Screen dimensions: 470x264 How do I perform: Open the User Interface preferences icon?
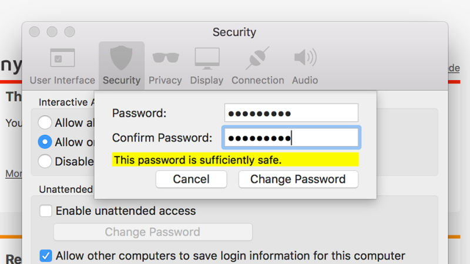tap(62, 59)
